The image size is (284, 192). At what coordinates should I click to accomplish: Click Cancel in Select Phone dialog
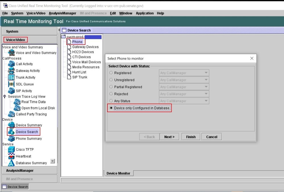tap(212, 137)
